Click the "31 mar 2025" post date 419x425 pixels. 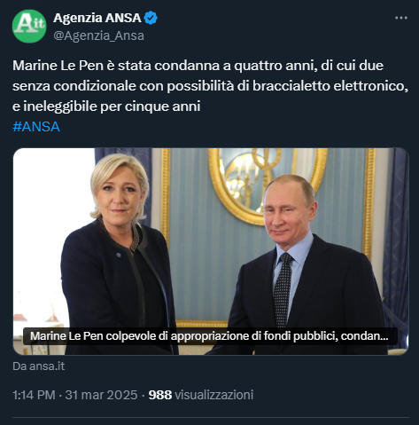(101, 395)
